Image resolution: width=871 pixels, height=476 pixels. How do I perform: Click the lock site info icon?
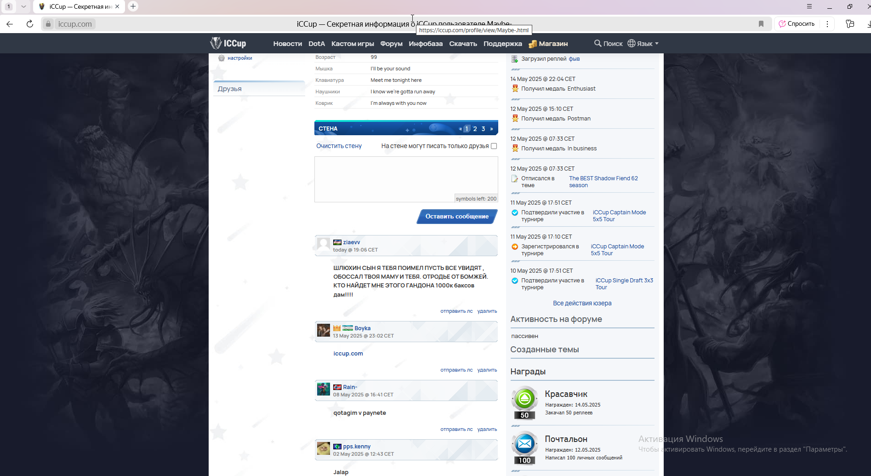48,24
